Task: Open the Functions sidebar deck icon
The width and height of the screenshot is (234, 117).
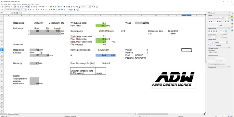Action: pos(232,30)
